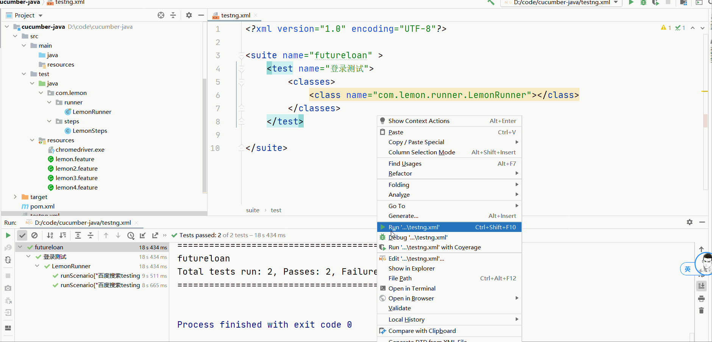Open run configuration dropdown testng.xml
The image size is (712, 342).
point(562,2)
